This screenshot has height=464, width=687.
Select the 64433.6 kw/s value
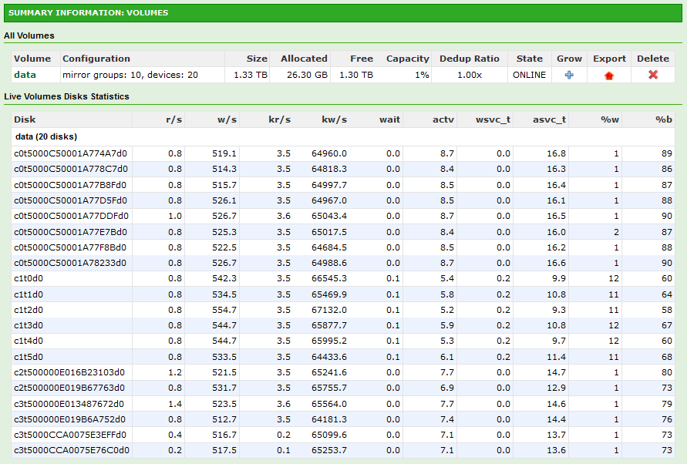(329, 357)
